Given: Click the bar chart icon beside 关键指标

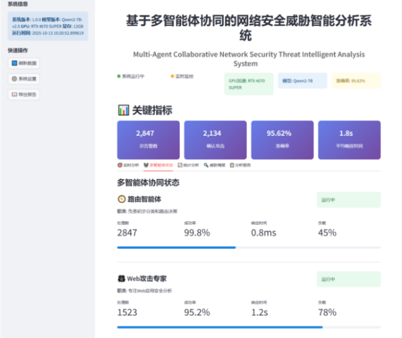Looking at the screenshot, I should (123, 111).
